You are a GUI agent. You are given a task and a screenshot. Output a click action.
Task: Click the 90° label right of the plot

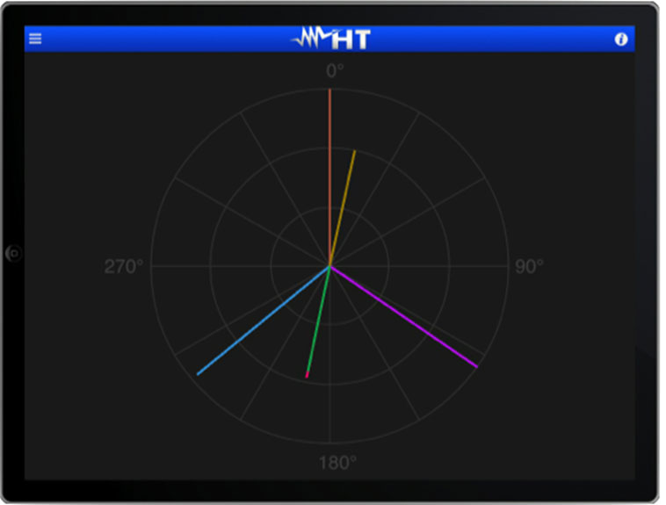point(529,266)
